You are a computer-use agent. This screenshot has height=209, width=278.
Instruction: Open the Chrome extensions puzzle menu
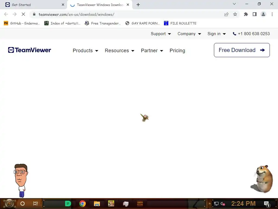246,14
